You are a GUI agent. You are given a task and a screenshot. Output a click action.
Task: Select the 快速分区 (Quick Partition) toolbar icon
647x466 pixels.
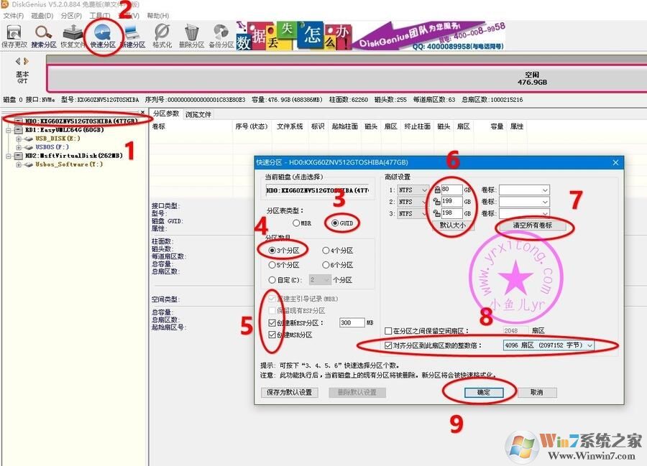(x=103, y=34)
